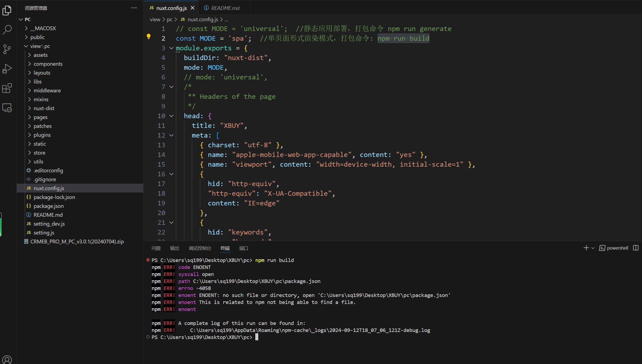Viewport: 642px width, 364px height.
Task: Click the failed command error marker in terminal
Action: pyautogui.click(x=148, y=260)
